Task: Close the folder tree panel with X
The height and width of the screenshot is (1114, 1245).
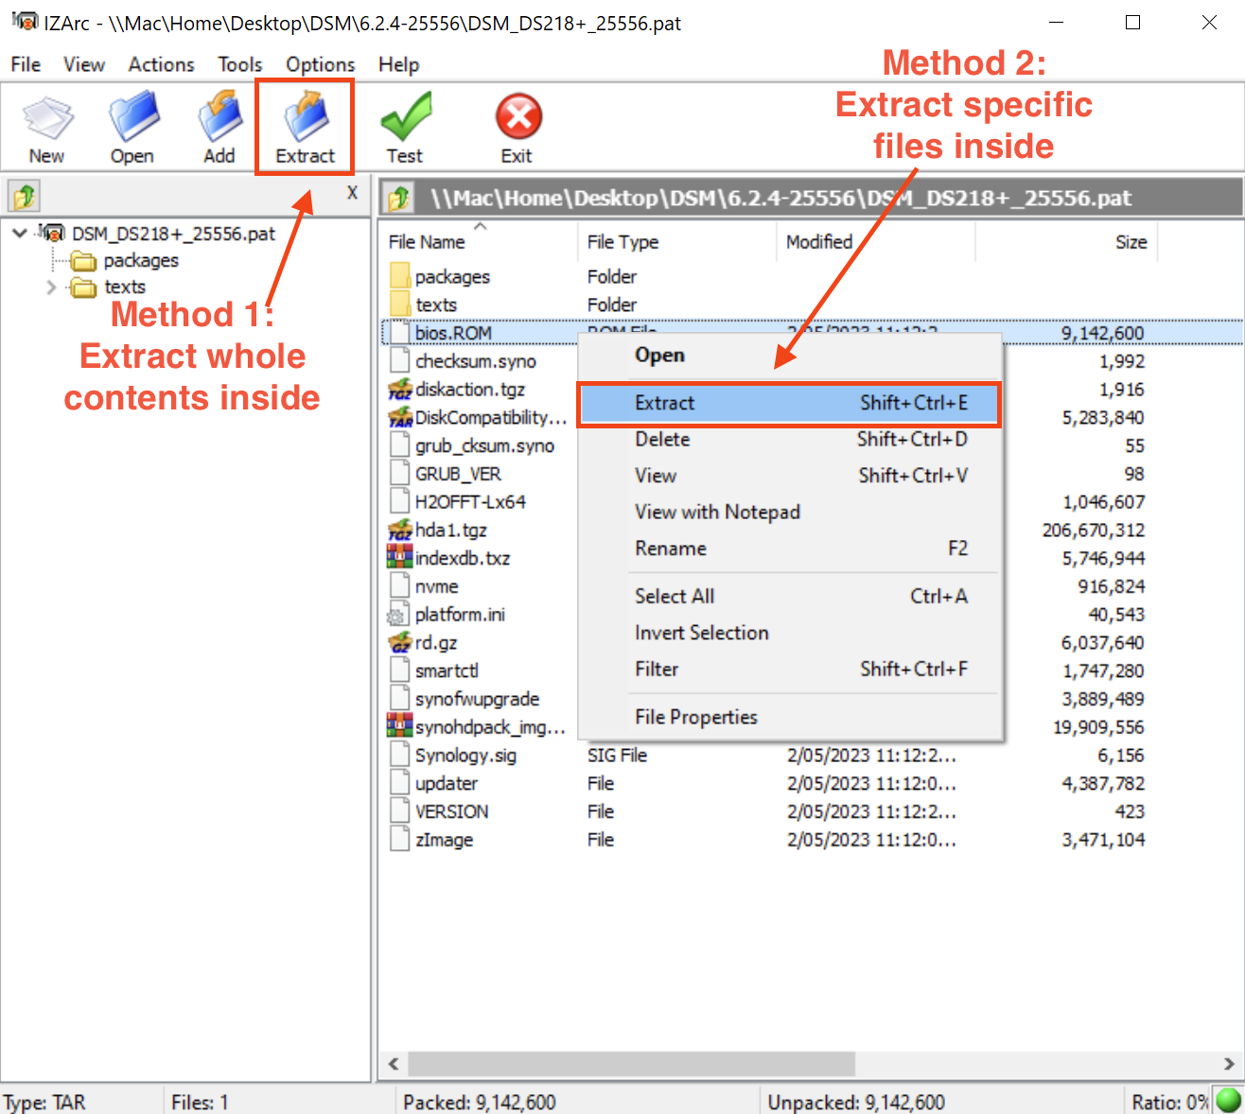Action: coord(352,192)
